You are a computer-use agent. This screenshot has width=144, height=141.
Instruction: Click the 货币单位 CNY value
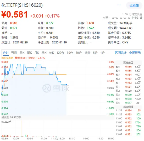(x=125, y=42)
